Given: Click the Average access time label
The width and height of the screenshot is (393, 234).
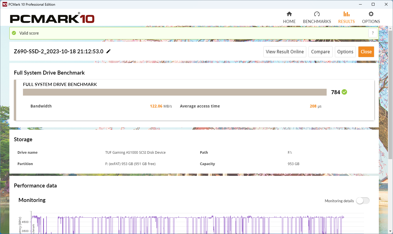Looking at the screenshot, I should coord(200,106).
